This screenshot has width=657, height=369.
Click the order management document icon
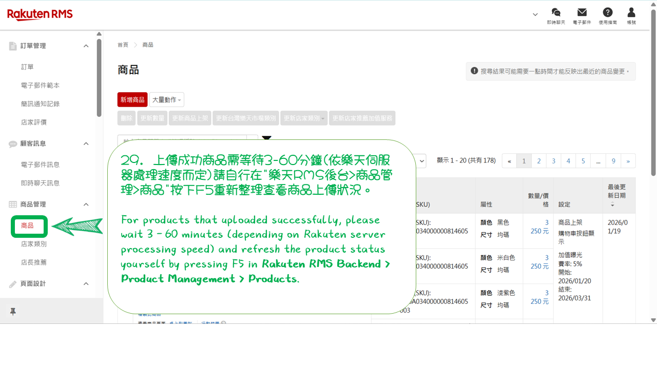coord(13,46)
